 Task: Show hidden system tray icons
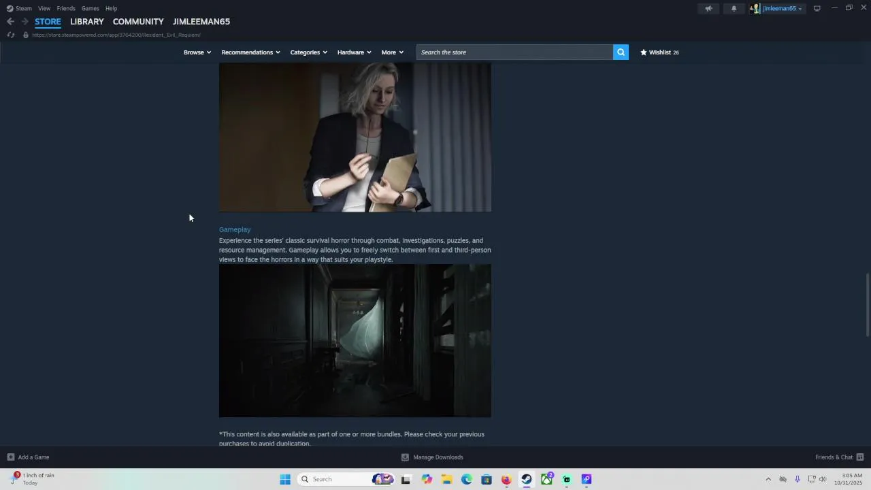pyautogui.click(x=768, y=479)
